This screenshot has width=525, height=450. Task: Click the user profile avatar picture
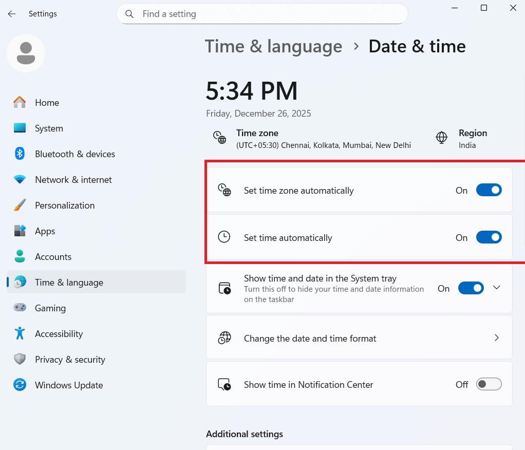[26, 53]
